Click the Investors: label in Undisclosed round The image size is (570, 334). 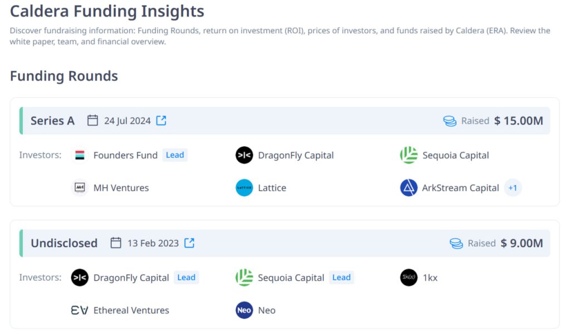40,277
